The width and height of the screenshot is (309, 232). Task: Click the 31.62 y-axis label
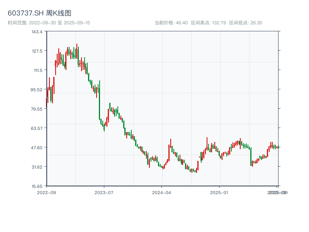(x=37, y=167)
